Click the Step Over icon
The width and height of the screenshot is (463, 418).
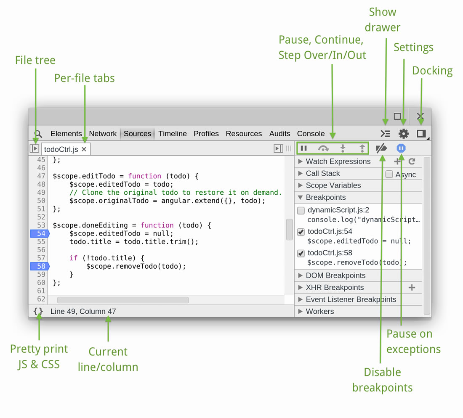(x=323, y=148)
